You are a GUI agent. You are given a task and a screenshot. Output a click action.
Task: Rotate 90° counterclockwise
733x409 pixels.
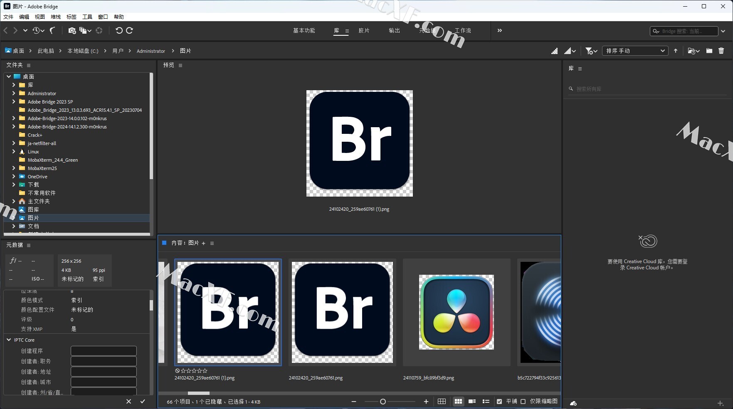coord(119,30)
